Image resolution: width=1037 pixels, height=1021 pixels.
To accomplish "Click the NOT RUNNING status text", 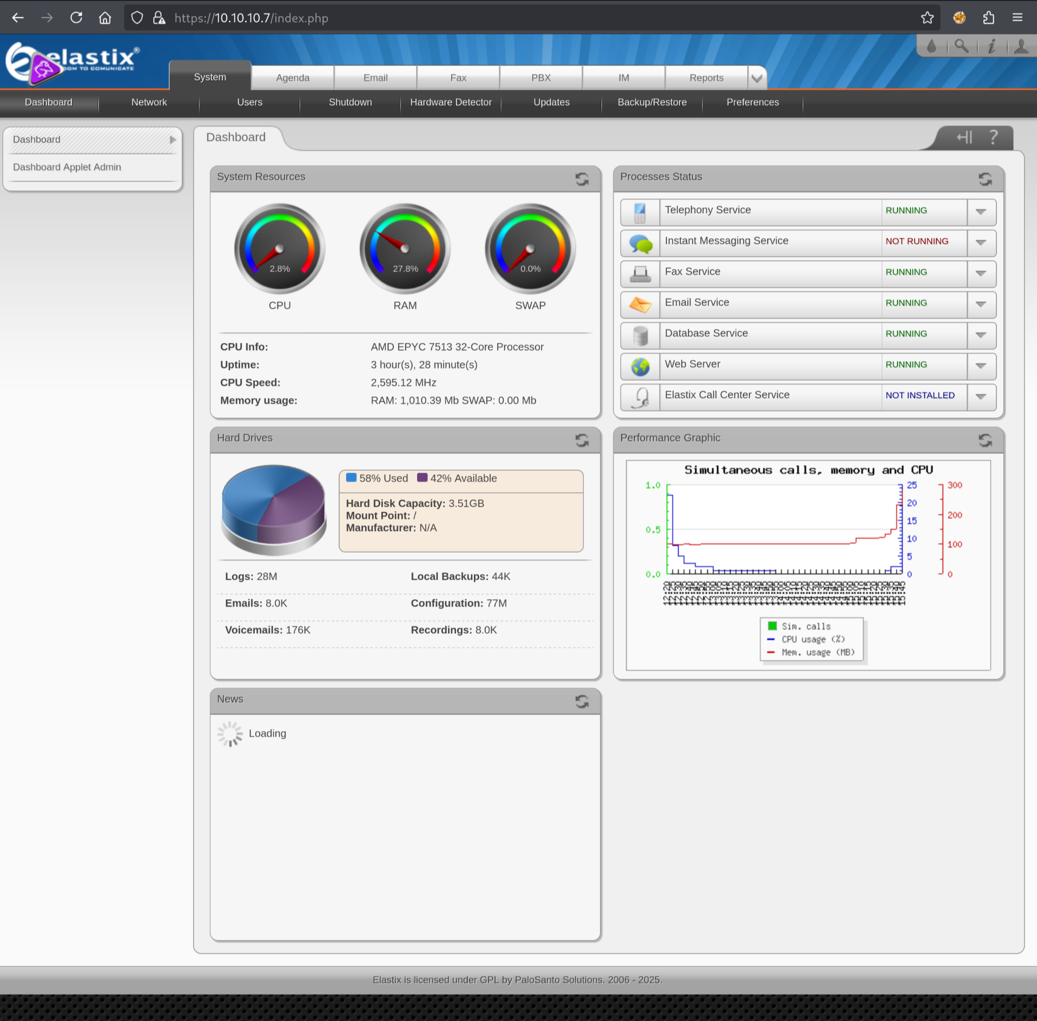I will click(917, 241).
